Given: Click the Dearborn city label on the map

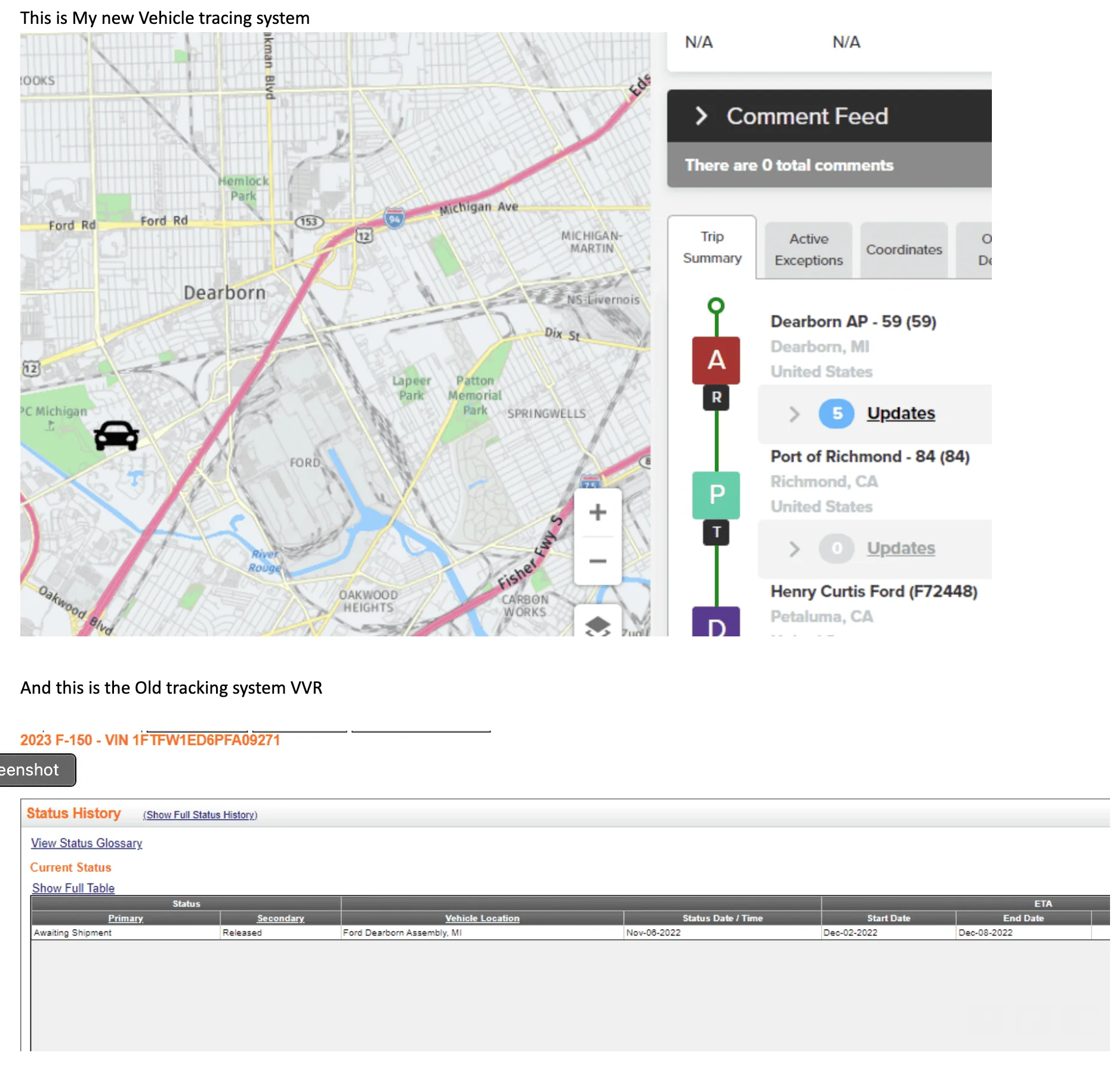Looking at the screenshot, I should click(224, 293).
